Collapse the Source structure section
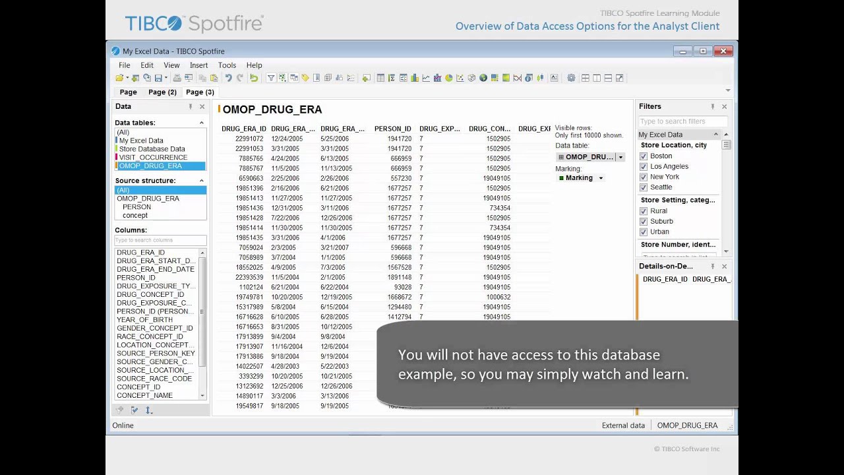This screenshot has width=844, height=475. [x=202, y=181]
